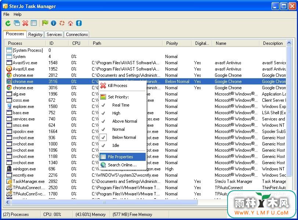This screenshot has width=298, height=220.
Task: Select the csrss.exe process row
Action: pyautogui.click(x=145, y=100)
